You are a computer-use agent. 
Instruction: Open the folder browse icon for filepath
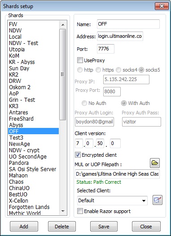pyautogui.click(x=155, y=163)
